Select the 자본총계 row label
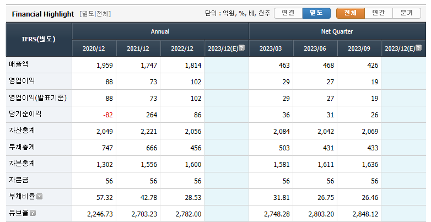 21,164
